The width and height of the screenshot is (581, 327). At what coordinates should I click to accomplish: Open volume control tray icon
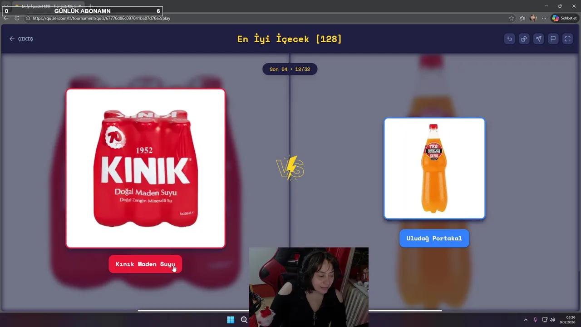(x=552, y=320)
